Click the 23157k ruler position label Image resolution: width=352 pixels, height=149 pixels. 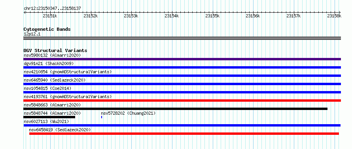[293, 16]
